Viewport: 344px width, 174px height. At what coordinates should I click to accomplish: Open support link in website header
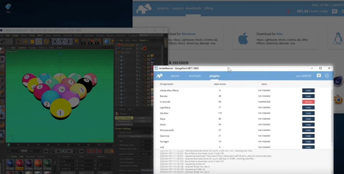click(x=178, y=8)
